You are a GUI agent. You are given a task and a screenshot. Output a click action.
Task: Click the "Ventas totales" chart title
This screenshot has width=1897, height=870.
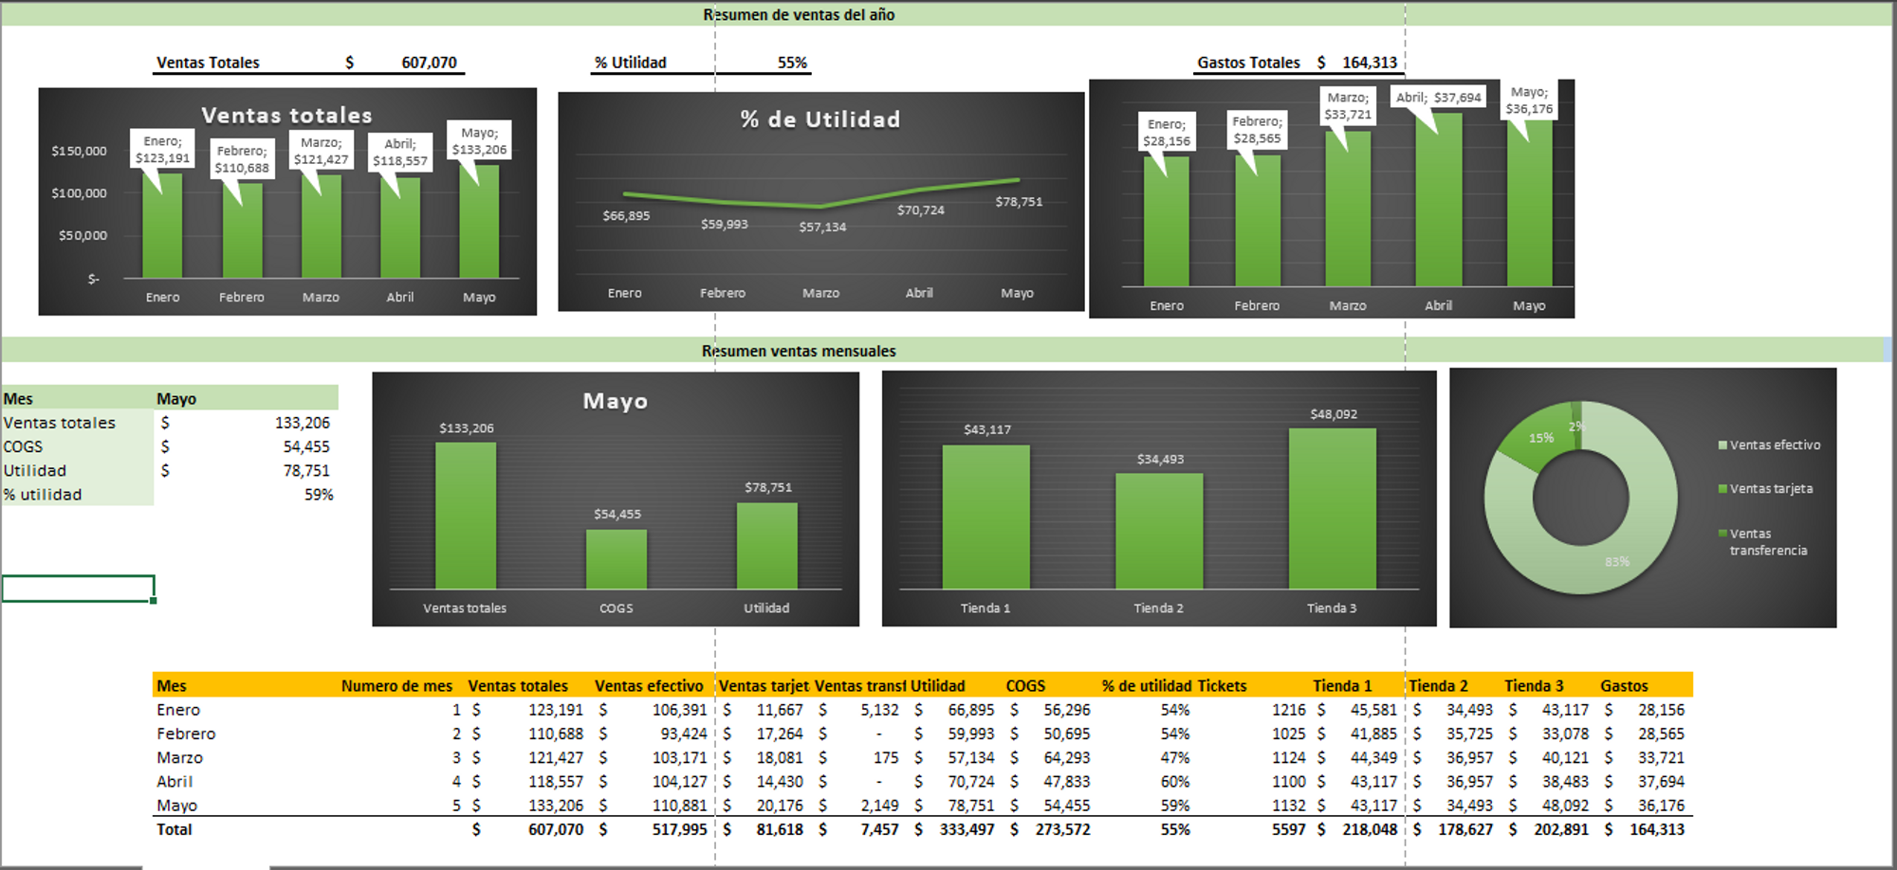(x=286, y=116)
